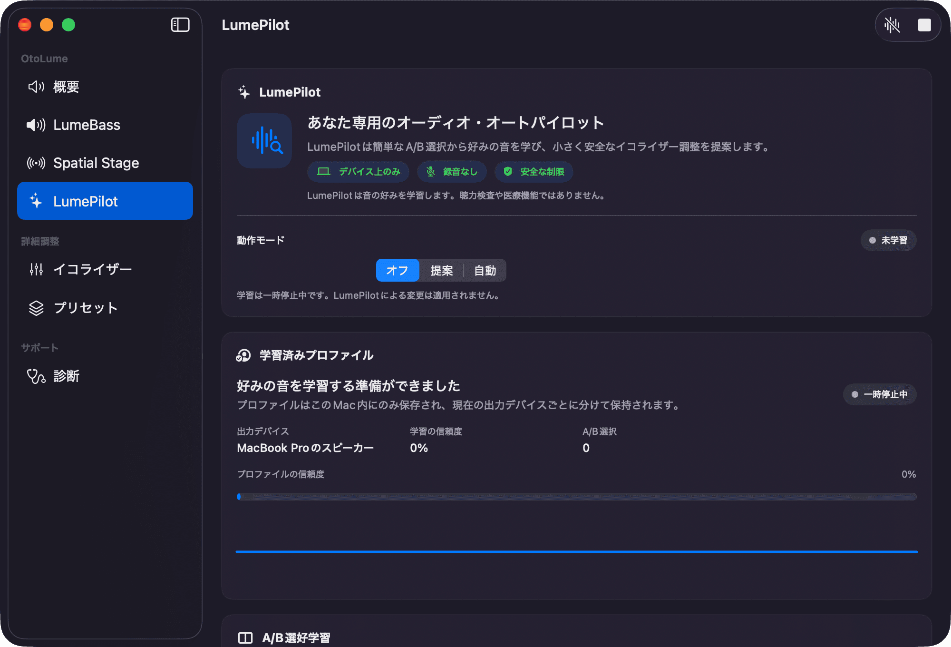Click the 動作モード label
The height and width of the screenshot is (647, 951).
point(261,240)
